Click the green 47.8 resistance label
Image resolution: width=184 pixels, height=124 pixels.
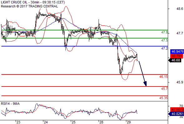pyautogui.click(x=164, y=32)
